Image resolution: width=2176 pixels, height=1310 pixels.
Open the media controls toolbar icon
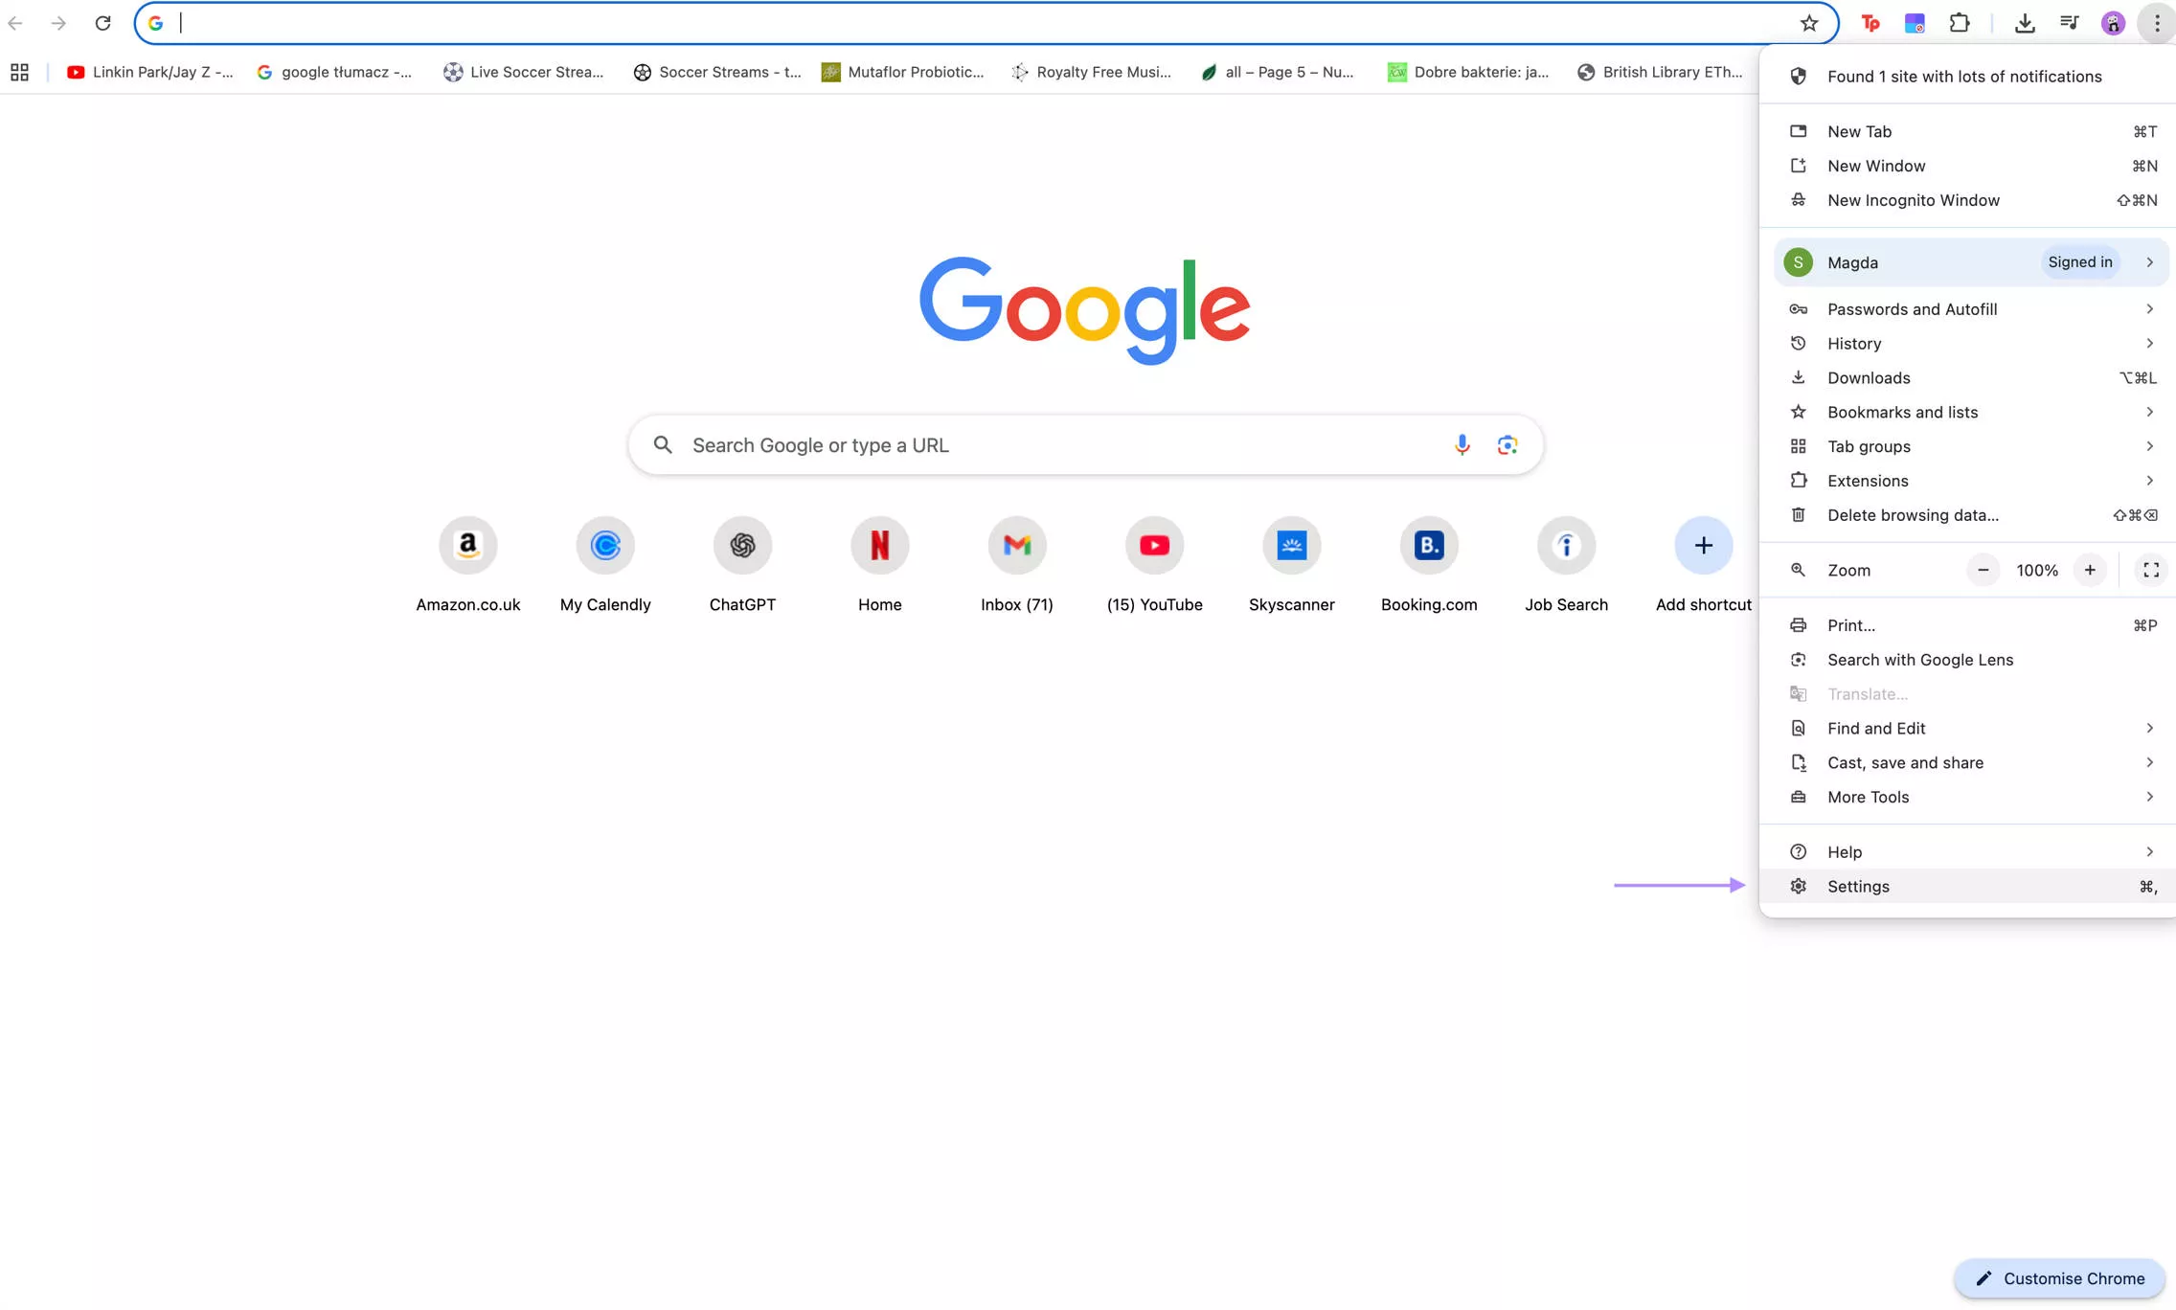click(x=2069, y=23)
